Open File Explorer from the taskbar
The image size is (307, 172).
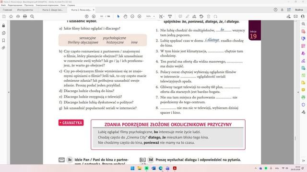tap(140, 168)
